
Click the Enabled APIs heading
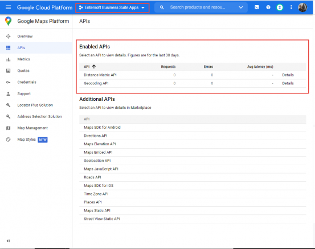95,47
